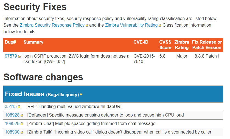230x139 pixels.
Task: Open bug 108930 Zimbra Talk link
Action: tap(12, 132)
